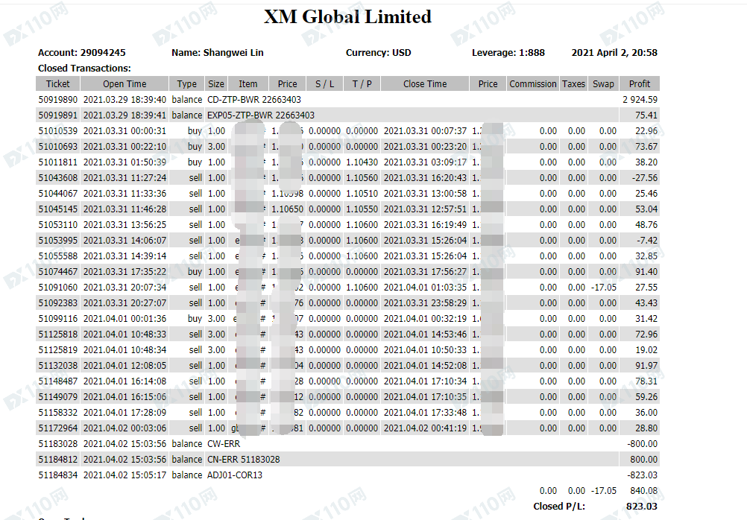
Task: Select the Taxes column header
Action: click(573, 83)
